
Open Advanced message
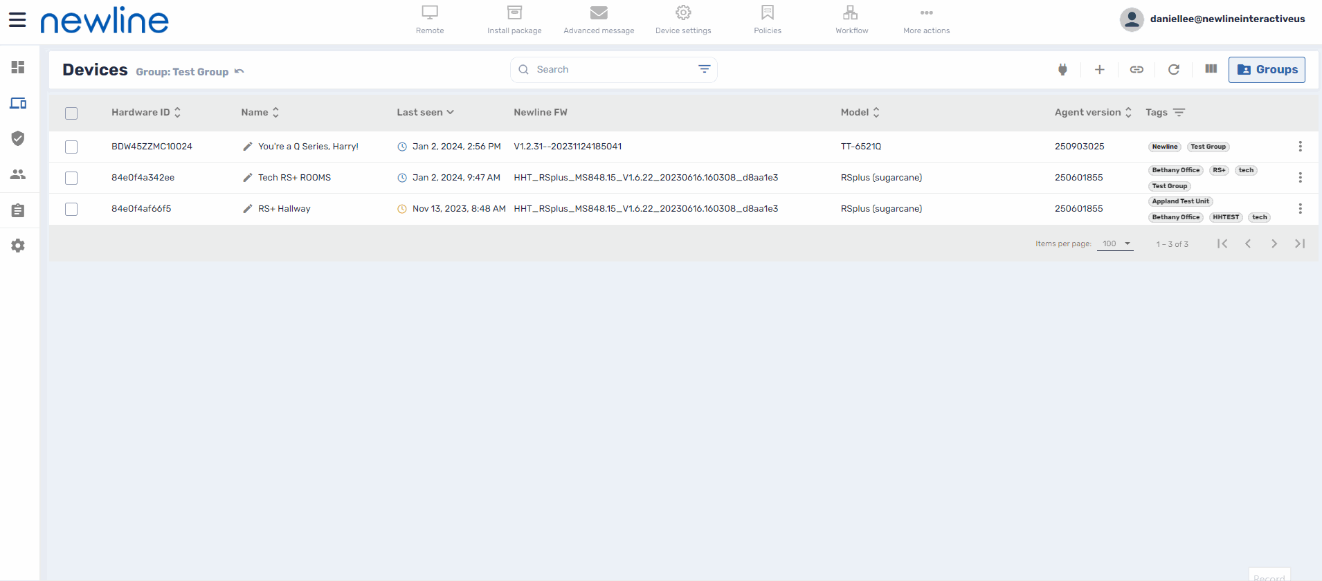tap(599, 19)
